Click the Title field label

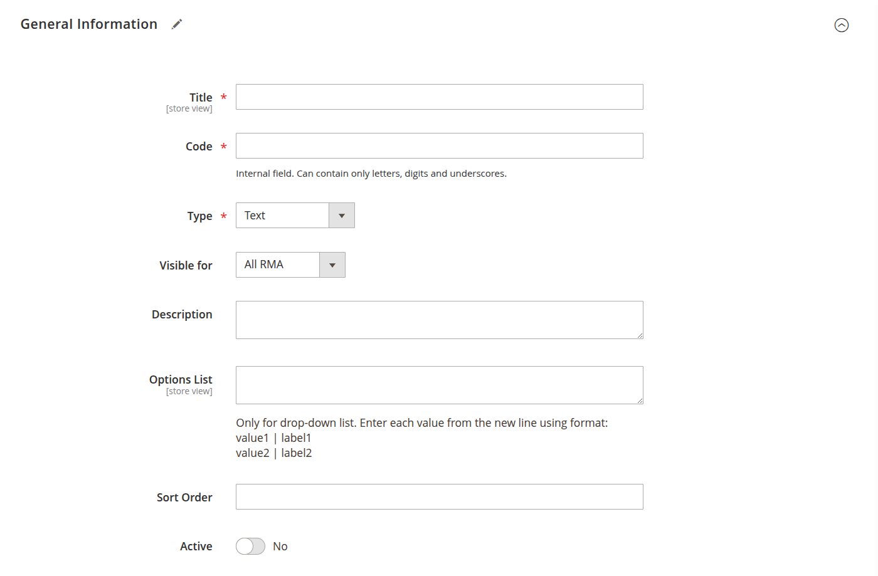(201, 98)
